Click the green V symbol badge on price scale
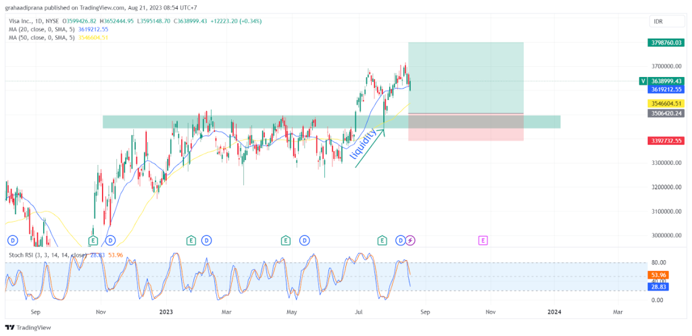692x336 pixels. 643,81
